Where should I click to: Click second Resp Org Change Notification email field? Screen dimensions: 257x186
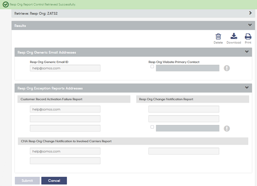click(184, 119)
